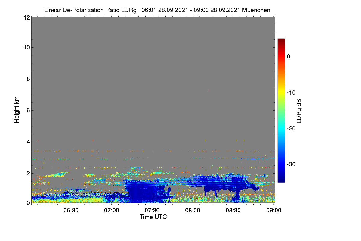This screenshot has width=361, height=241.
Task: Click the 08:00 tick label on time axis
Action: 193,211
